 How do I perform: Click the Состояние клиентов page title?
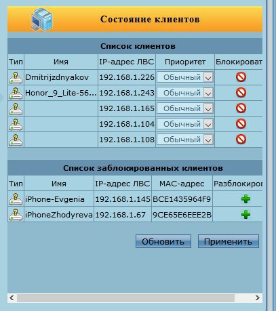point(150,19)
